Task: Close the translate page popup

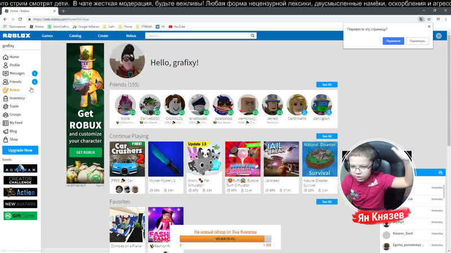Action: [429, 26]
